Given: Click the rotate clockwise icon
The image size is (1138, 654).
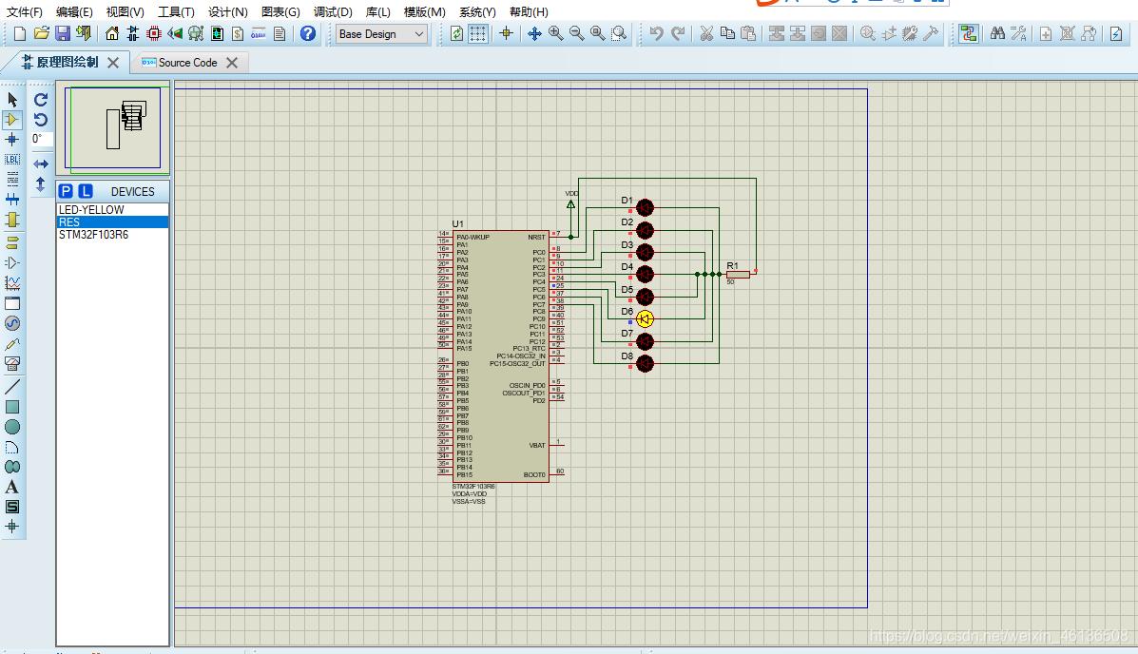Looking at the screenshot, I should pos(41,100).
